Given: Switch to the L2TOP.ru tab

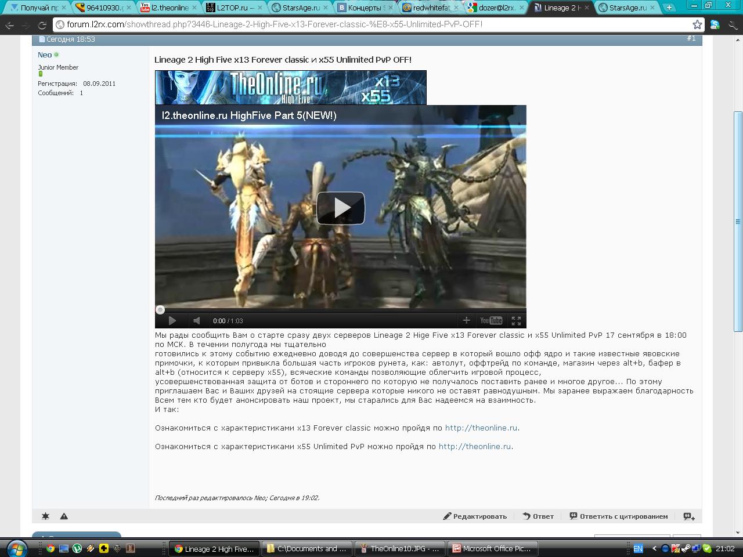Looking at the screenshot, I should pyautogui.click(x=233, y=8).
